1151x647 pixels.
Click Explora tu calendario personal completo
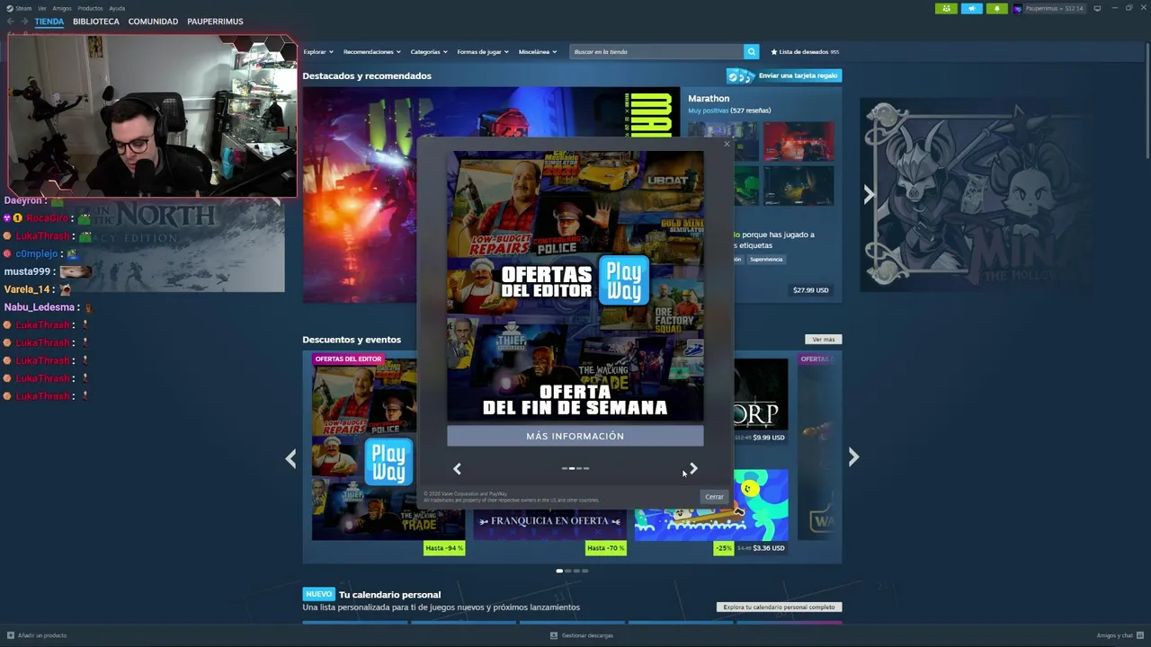click(780, 607)
